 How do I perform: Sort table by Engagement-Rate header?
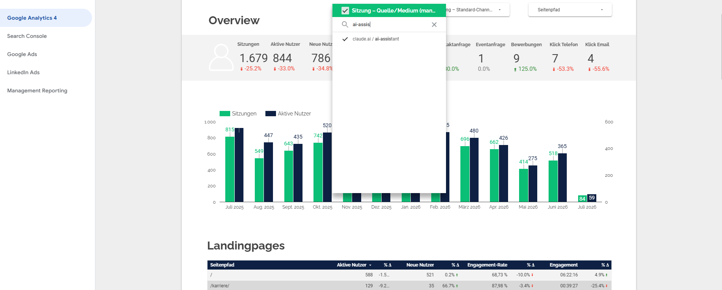tap(487, 265)
